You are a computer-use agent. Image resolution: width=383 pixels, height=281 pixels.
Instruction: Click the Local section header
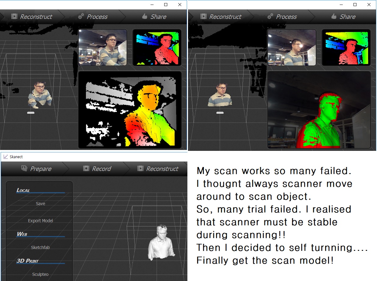pyautogui.click(x=23, y=190)
